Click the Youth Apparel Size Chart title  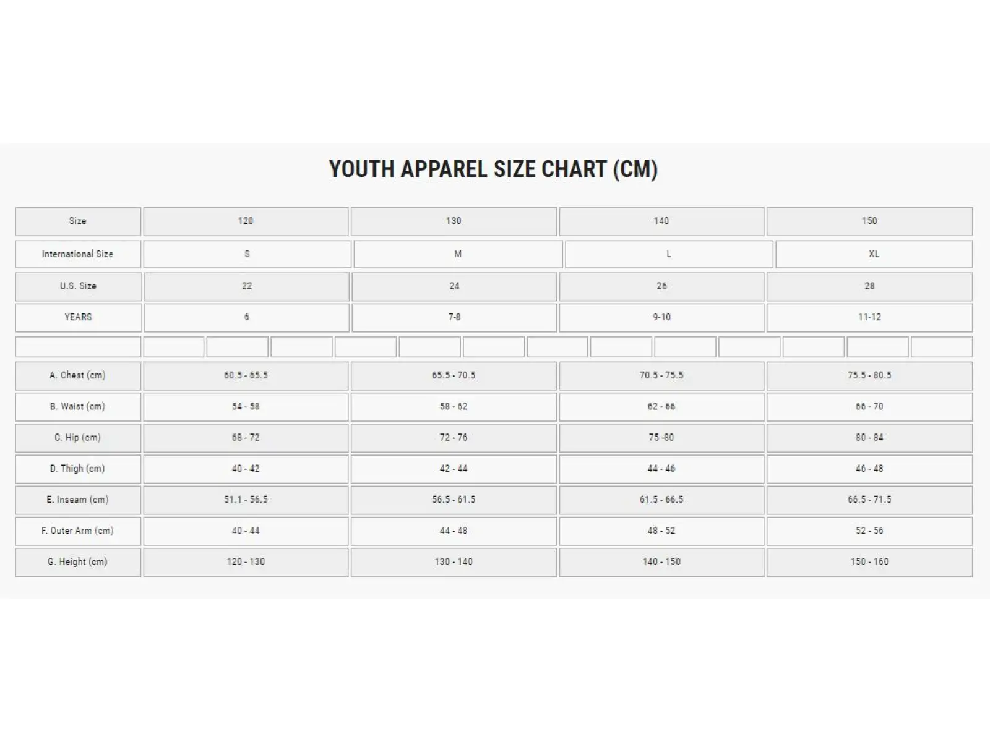(493, 169)
